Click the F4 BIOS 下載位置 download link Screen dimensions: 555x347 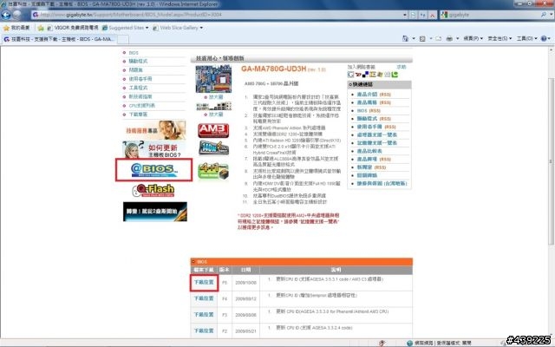[204, 298]
